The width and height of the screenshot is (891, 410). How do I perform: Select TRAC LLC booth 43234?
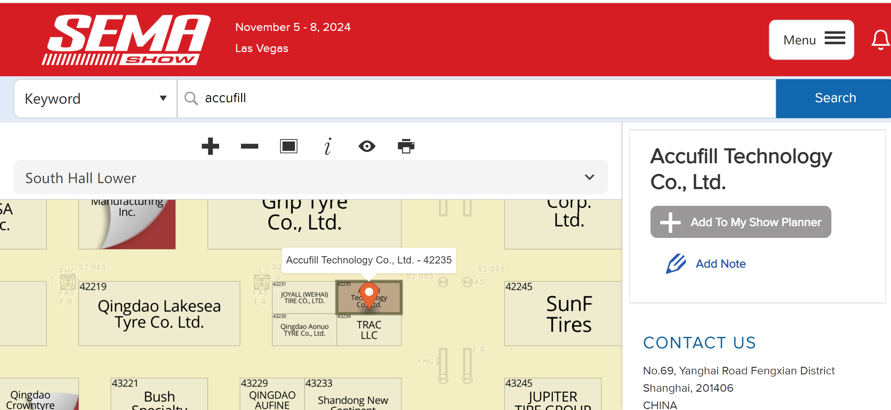click(369, 330)
